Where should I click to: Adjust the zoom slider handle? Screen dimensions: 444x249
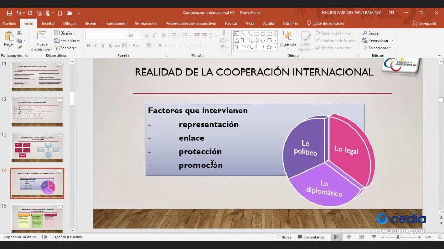tap(398, 237)
